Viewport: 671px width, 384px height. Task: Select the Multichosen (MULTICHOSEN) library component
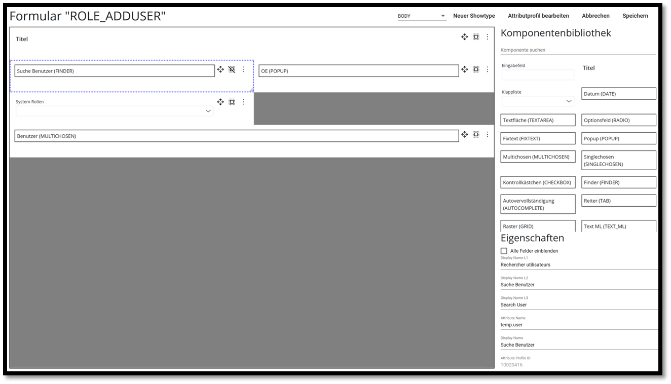pyautogui.click(x=538, y=157)
